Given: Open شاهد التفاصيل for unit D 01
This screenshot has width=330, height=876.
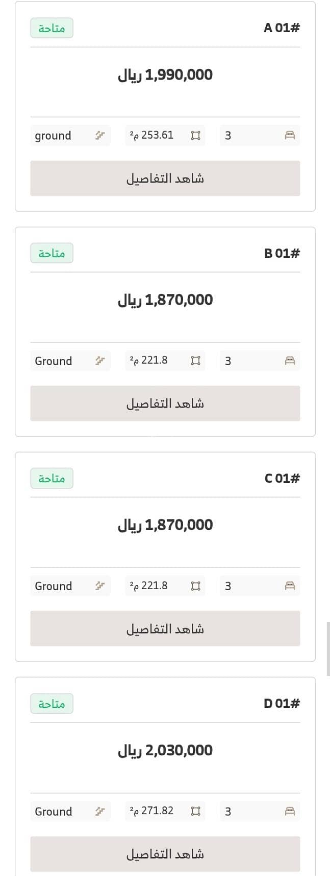Looking at the screenshot, I should click(x=165, y=854).
